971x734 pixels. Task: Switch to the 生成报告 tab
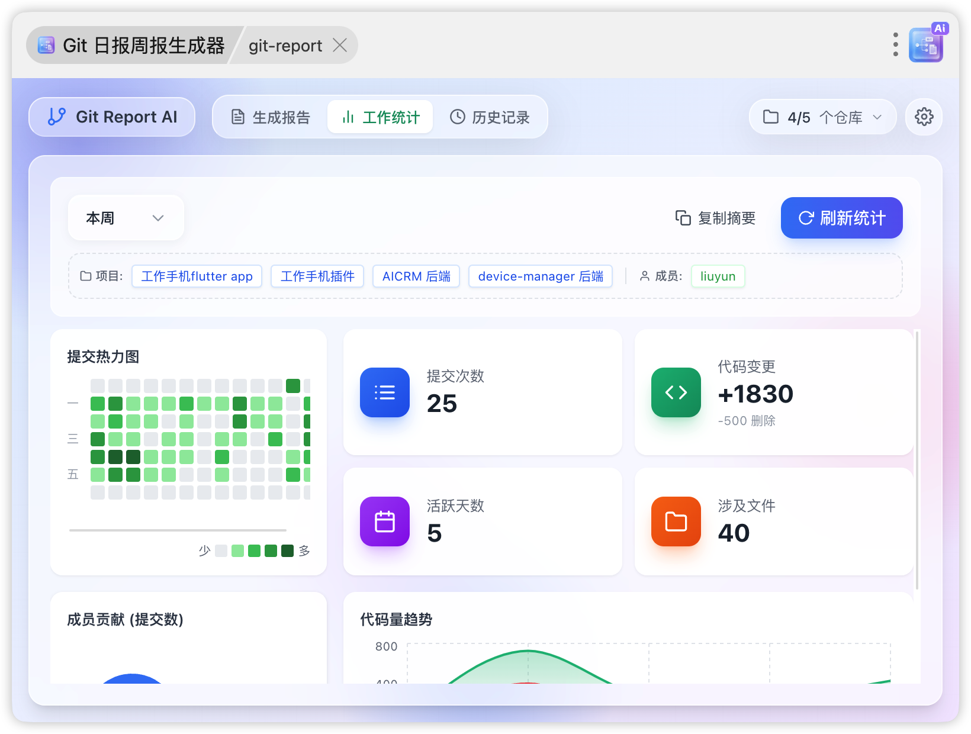[x=271, y=117]
